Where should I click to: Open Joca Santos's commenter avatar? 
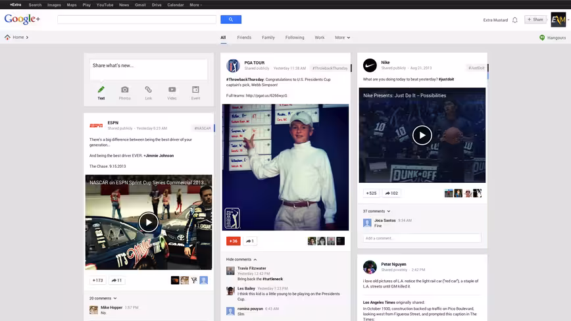(x=367, y=223)
